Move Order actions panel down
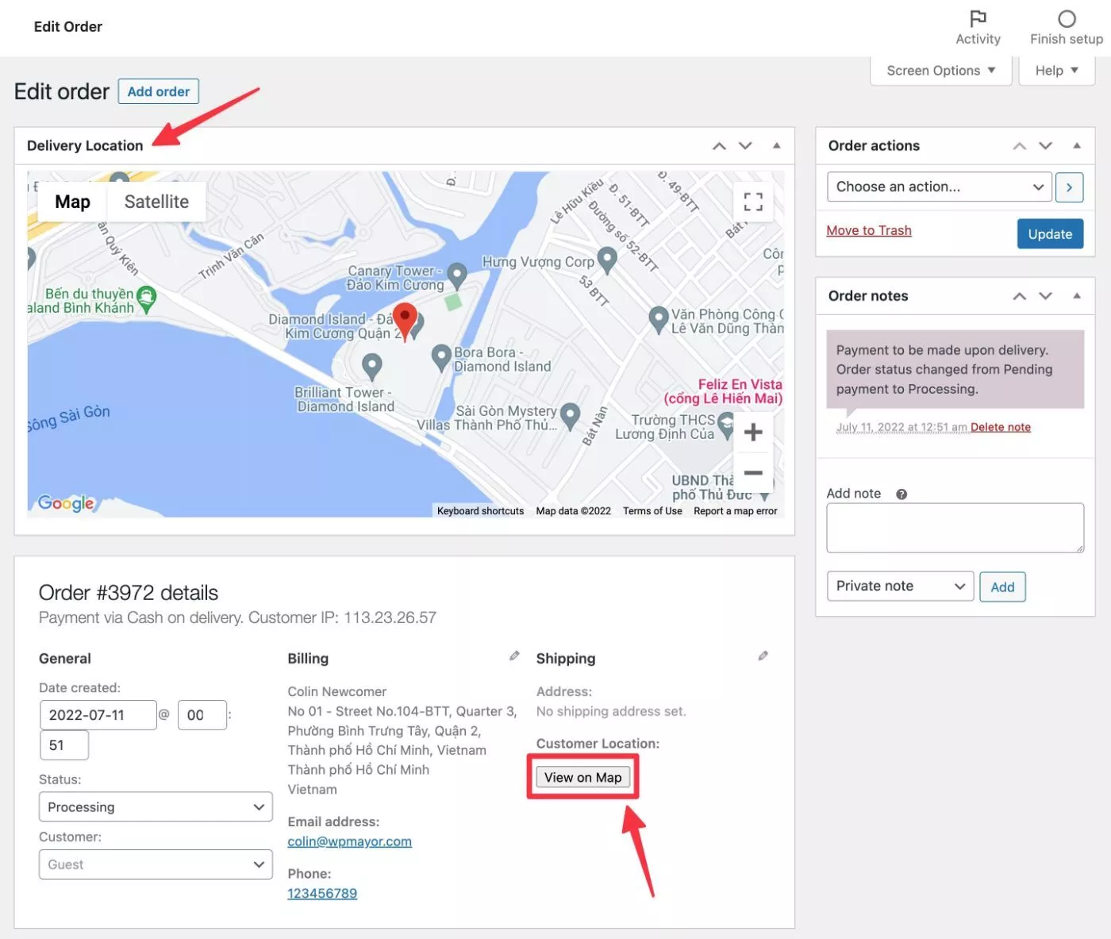Screen dimensions: 1111x939 (1046, 145)
